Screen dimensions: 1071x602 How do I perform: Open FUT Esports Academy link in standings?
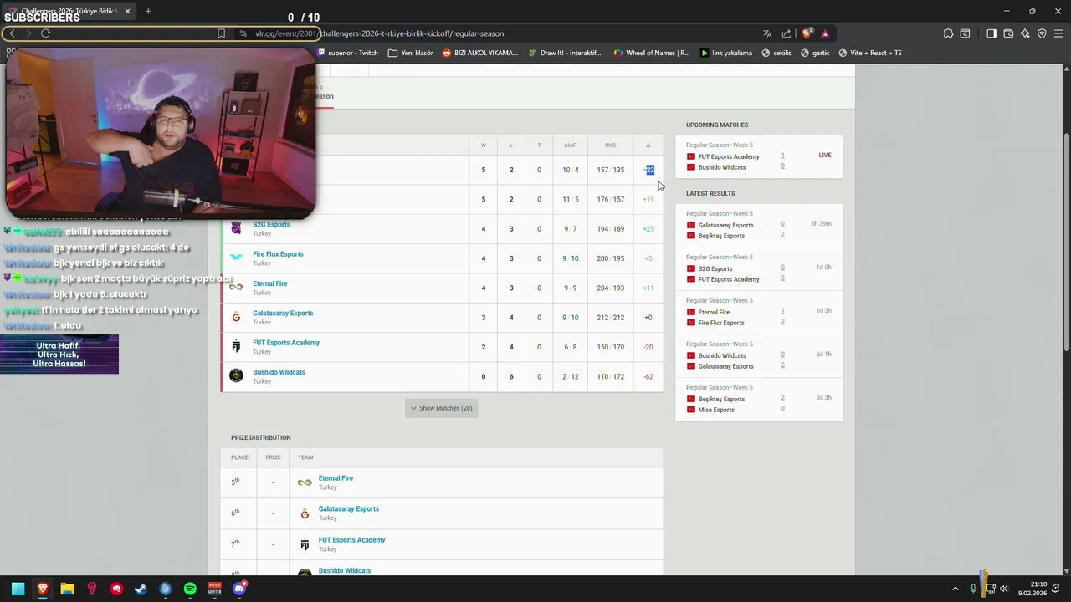coord(286,343)
